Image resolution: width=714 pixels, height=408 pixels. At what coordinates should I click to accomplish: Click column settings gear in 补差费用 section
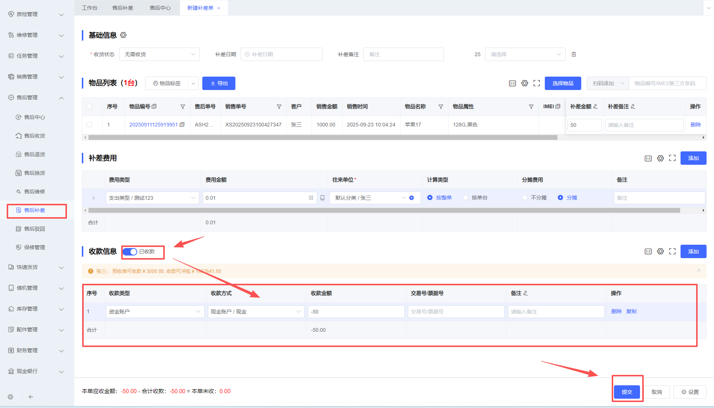(660, 158)
